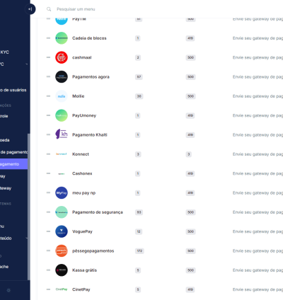Viewport: 283px width, 300px height.
Task: Open the Cadeia de blocos gateway name
Action: tap(89, 38)
